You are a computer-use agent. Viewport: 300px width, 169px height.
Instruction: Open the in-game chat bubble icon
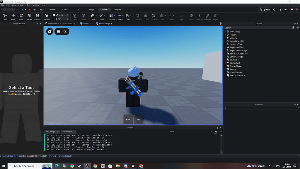click(x=65, y=31)
